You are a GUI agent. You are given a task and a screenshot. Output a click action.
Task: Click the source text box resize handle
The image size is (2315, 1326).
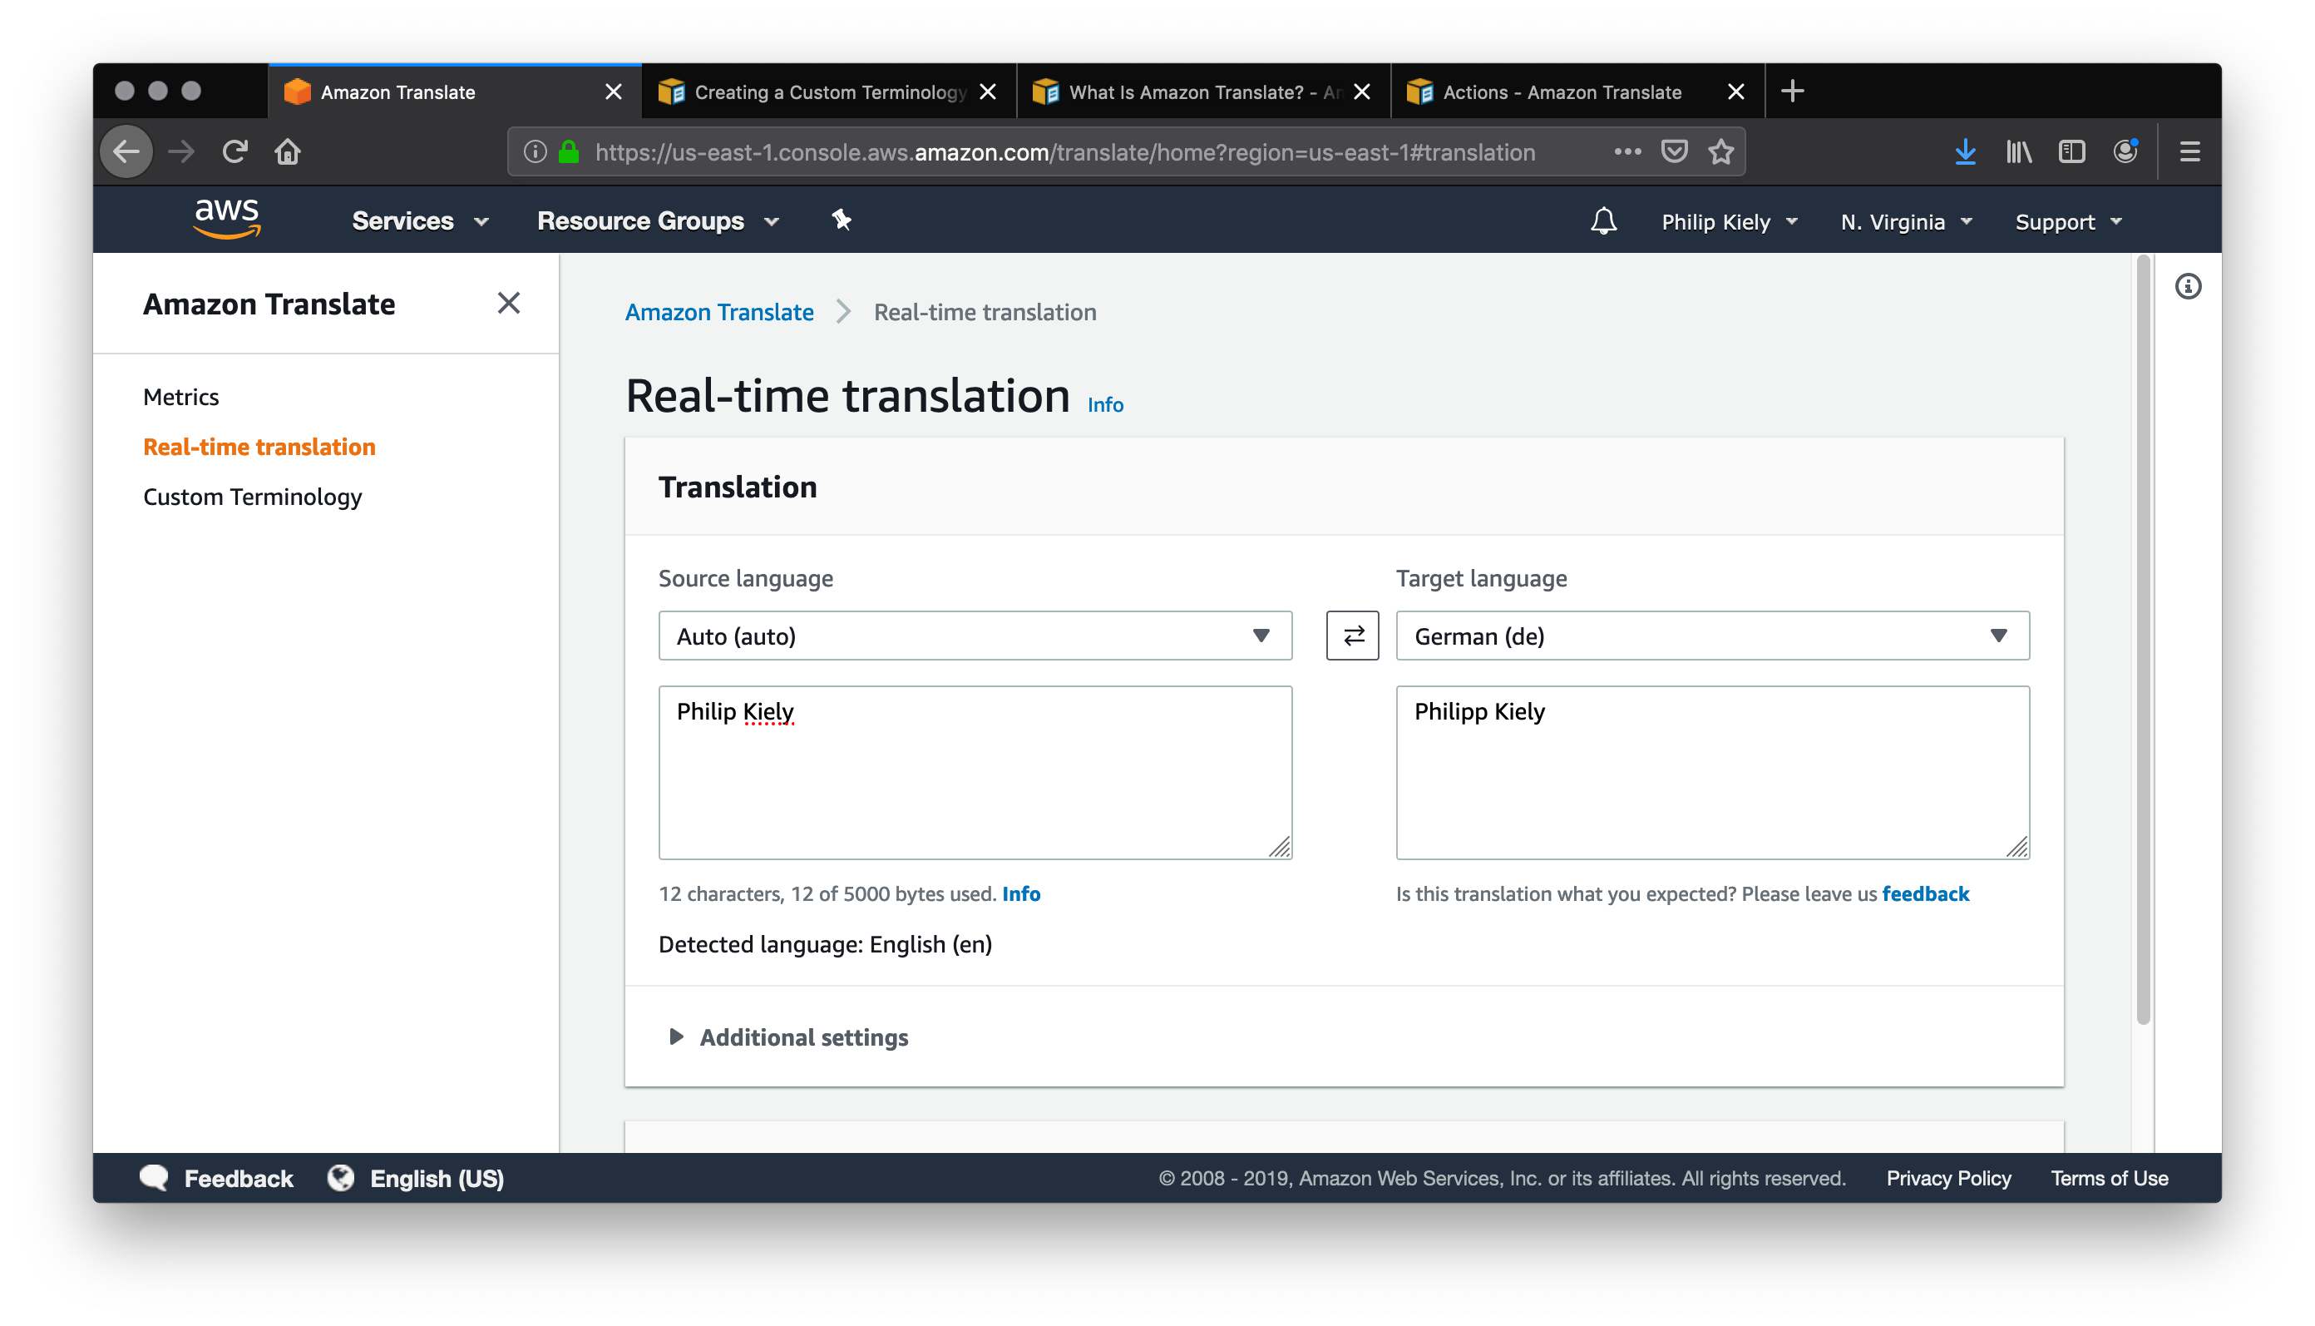tap(1279, 848)
